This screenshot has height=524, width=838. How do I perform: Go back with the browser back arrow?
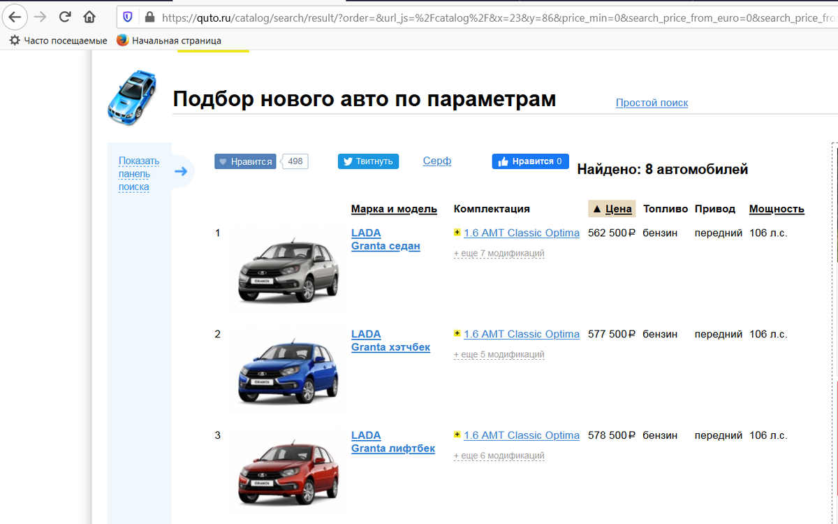point(15,16)
